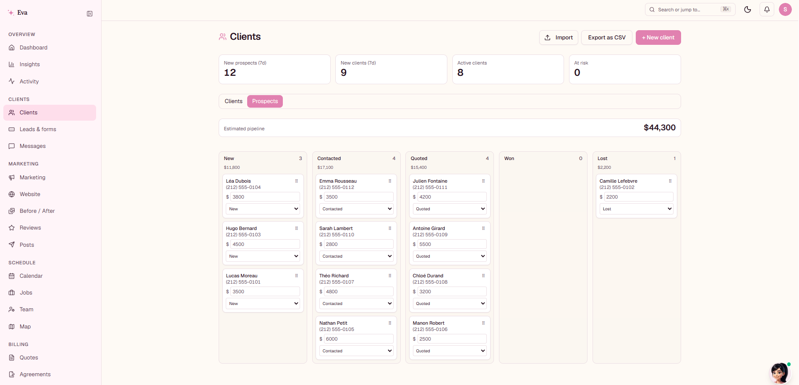Open Leads & forms page
This screenshot has width=799, height=385.
point(50,129)
